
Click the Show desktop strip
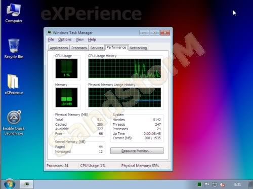pyautogui.click(x=250, y=184)
